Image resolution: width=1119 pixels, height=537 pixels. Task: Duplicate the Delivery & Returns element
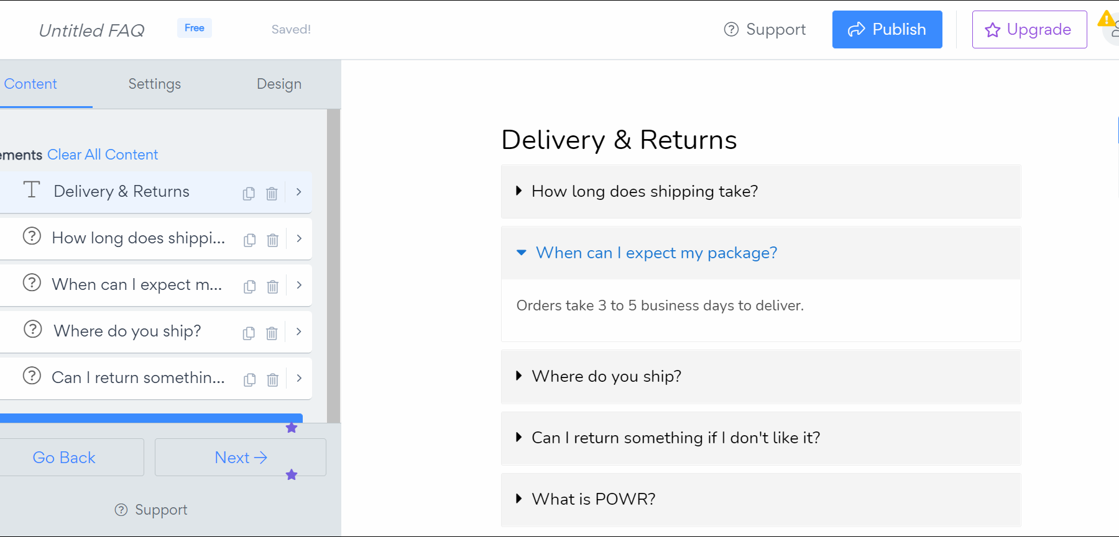249,194
